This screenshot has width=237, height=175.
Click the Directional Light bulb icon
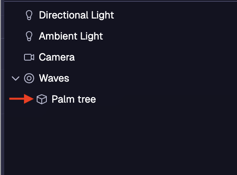(x=29, y=15)
